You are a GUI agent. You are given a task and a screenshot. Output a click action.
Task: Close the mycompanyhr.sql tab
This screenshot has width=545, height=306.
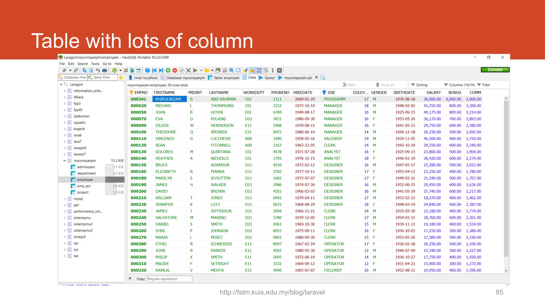tap(316, 77)
